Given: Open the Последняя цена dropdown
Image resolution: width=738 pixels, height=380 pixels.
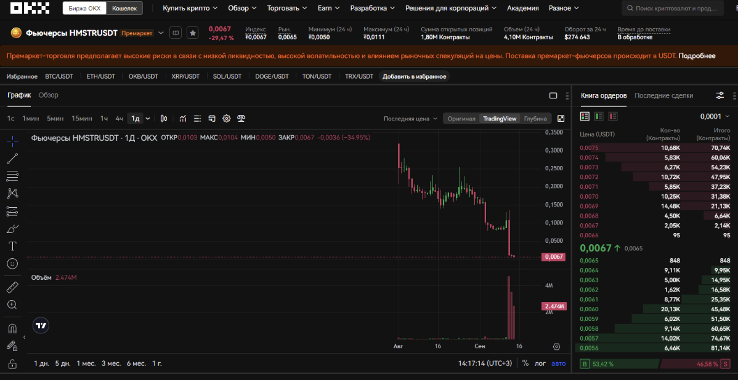Looking at the screenshot, I should click(x=410, y=119).
